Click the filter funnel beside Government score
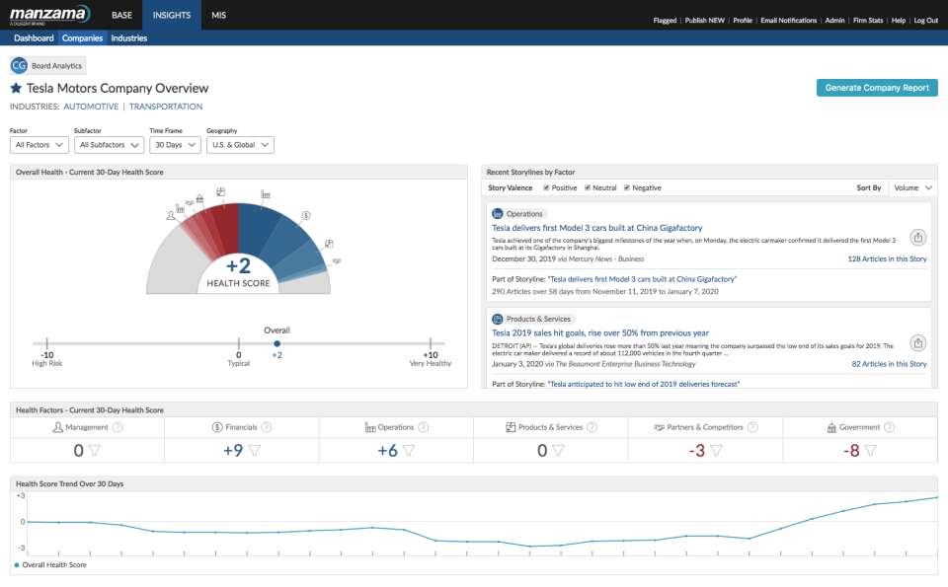The image size is (948, 587). coord(872,451)
